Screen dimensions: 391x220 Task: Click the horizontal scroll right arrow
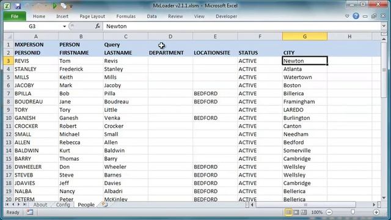(374, 205)
